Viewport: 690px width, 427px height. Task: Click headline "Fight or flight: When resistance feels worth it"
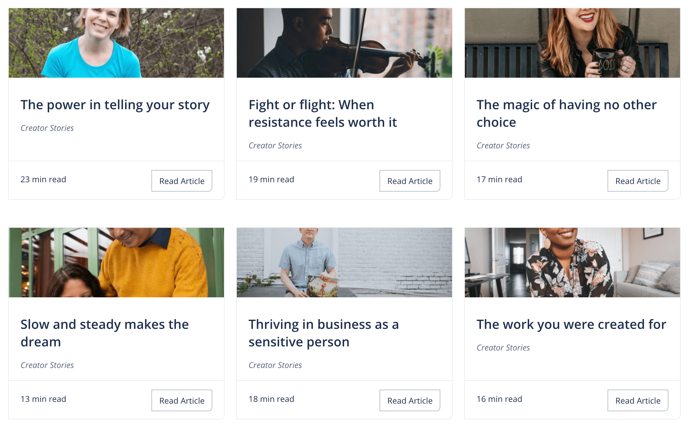[322, 113]
